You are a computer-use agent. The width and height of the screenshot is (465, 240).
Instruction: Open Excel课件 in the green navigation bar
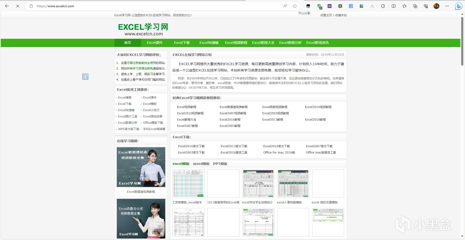point(155,43)
